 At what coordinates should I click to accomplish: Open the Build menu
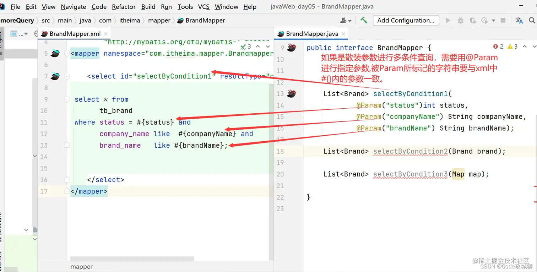point(148,7)
